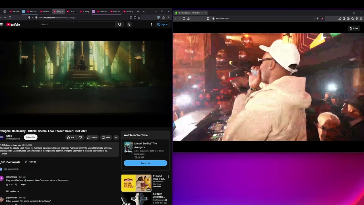The image size is (364, 205).
Task: Save the video to a playlist
Action: (106, 138)
